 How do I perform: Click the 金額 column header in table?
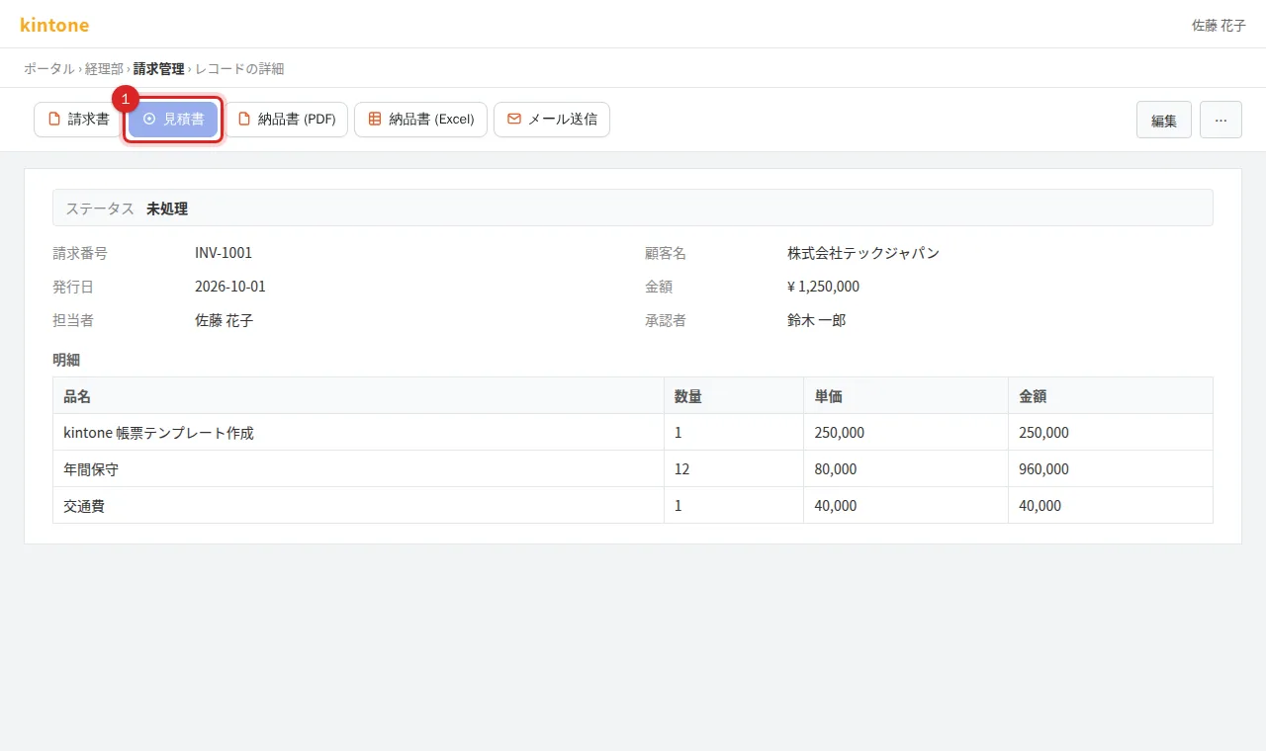pos(1111,395)
